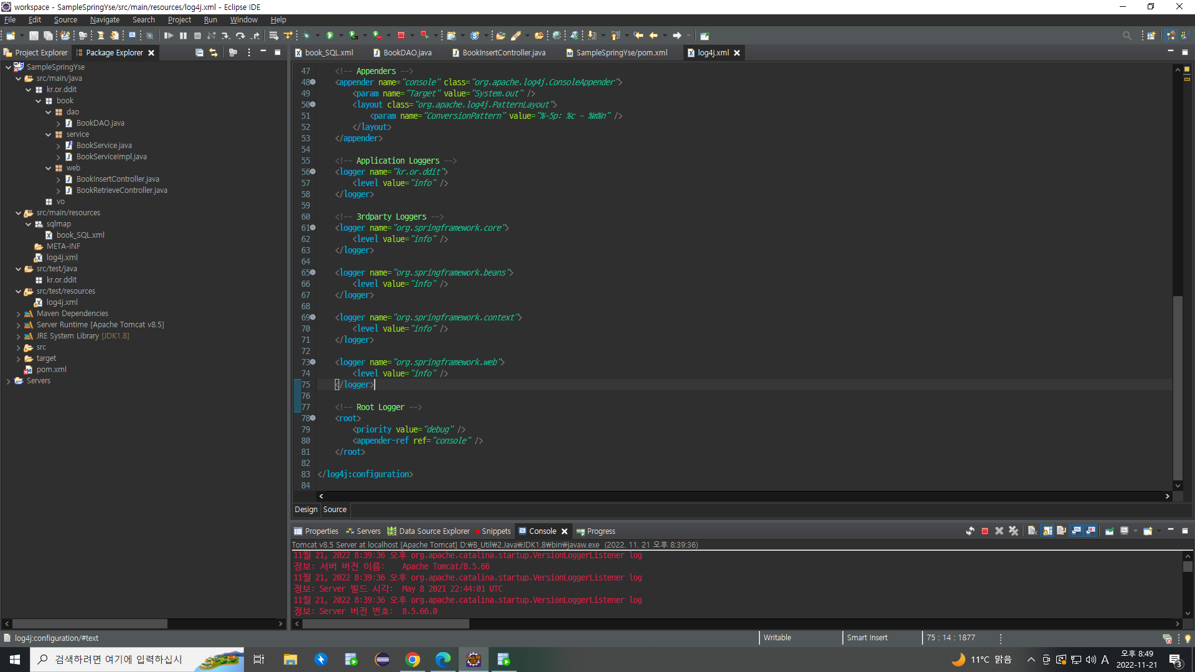Terminate the Tomcat server from Console toolbar
The height and width of the screenshot is (672, 1195).
[x=985, y=531]
